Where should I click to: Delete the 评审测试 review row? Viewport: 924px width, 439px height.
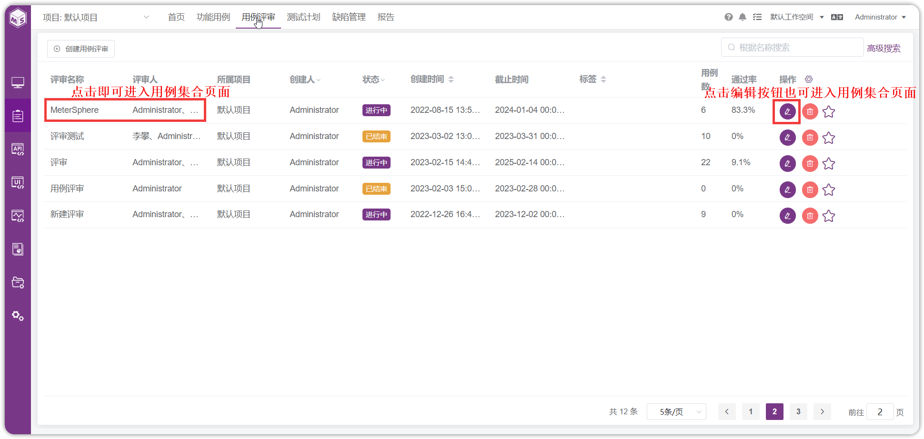pos(810,138)
